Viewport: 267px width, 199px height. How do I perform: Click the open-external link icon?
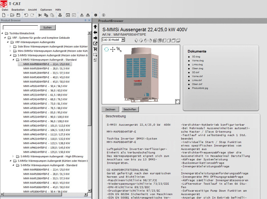(x=95, y=44)
